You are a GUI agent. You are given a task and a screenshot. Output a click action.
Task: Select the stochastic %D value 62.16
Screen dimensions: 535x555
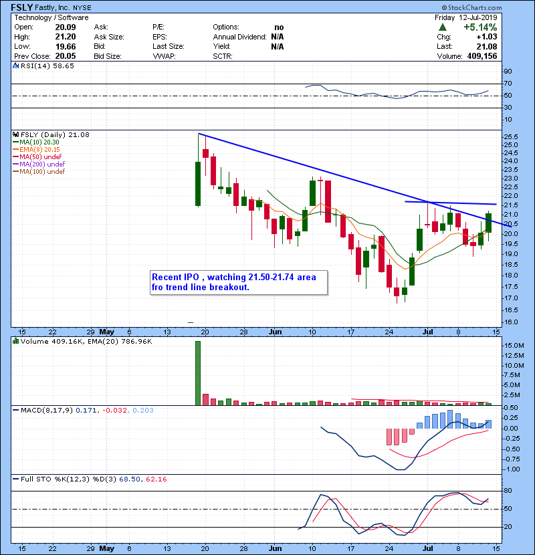[x=156, y=479]
